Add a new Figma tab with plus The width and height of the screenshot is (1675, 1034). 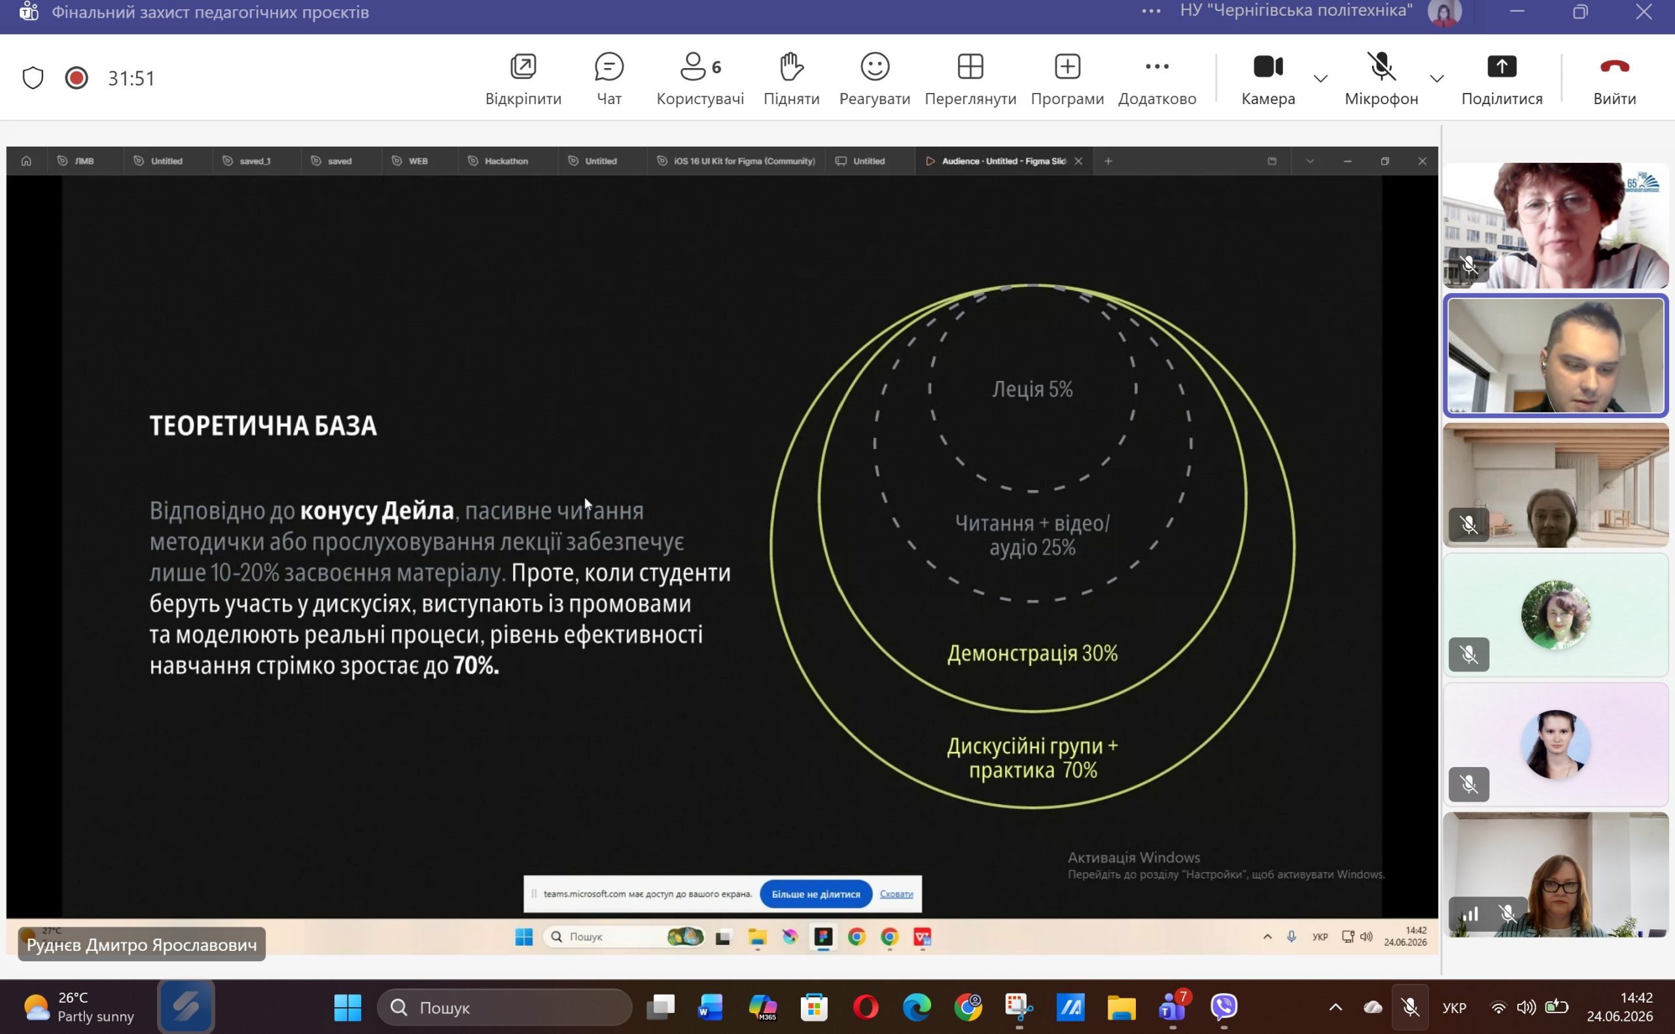[x=1108, y=162]
